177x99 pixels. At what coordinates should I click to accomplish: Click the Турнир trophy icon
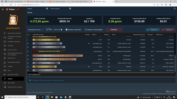tap(5, 79)
